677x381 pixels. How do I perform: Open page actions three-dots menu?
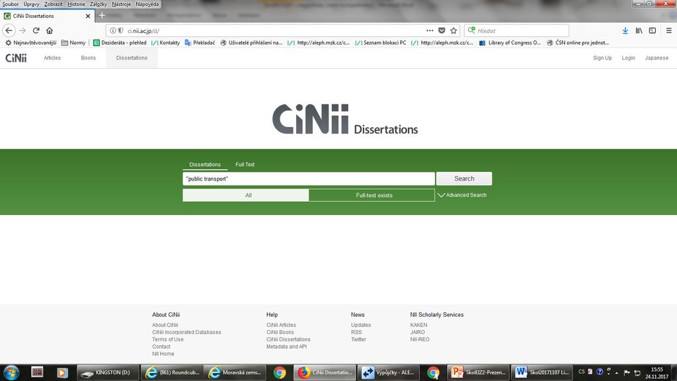[x=430, y=30]
